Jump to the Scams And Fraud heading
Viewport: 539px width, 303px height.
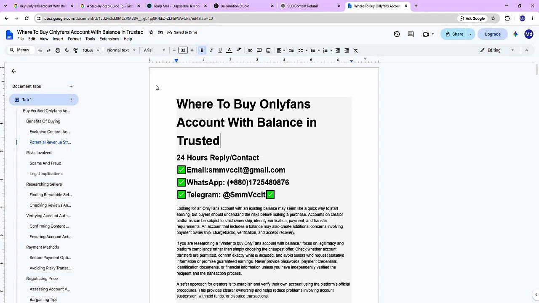(45, 163)
